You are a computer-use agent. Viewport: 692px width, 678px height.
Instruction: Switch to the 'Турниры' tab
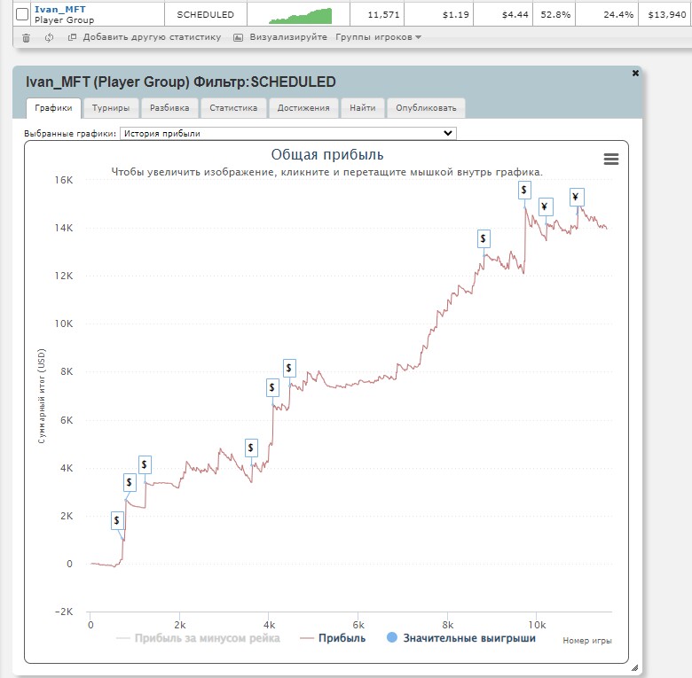click(x=111, y=108)
